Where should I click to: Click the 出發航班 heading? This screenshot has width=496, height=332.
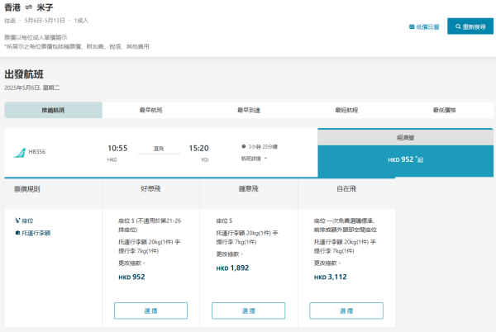pyautogui.click(x=24, y=74)
